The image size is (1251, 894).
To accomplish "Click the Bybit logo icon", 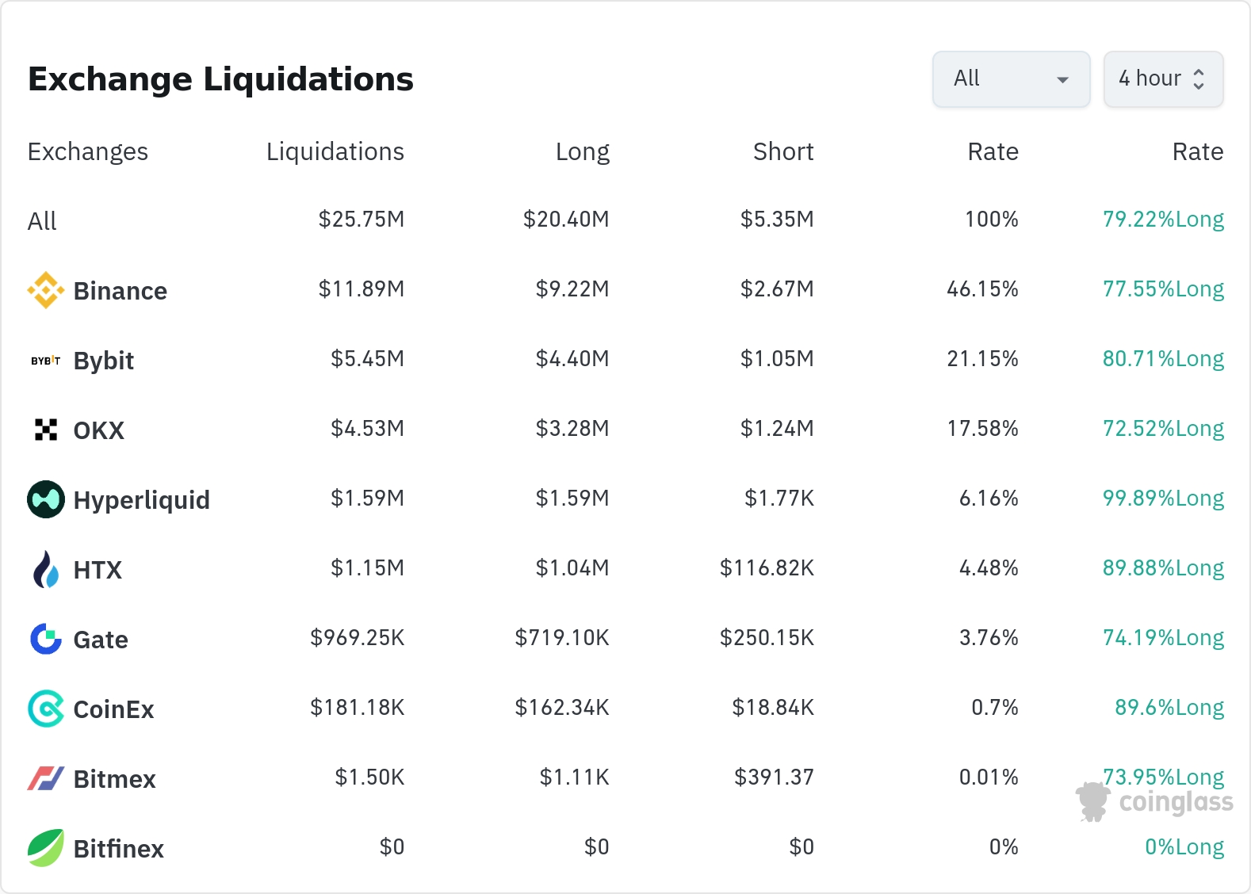I will [46, 361].
